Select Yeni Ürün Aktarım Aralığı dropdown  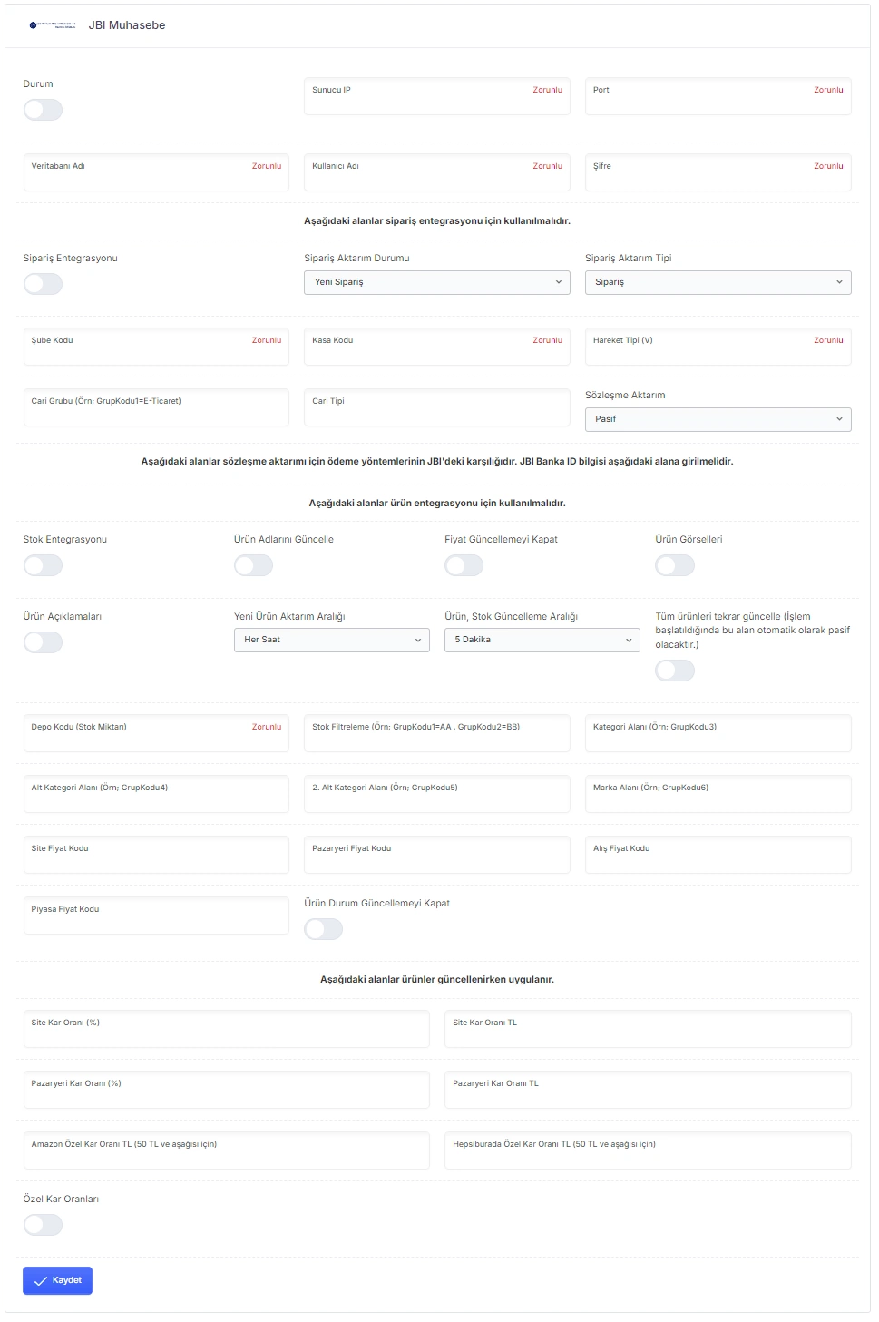click(x=332, y=640)
